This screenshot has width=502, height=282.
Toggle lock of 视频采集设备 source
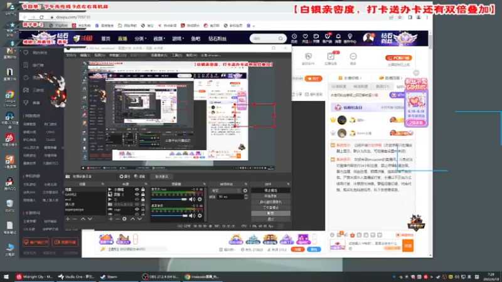point(143,204)
